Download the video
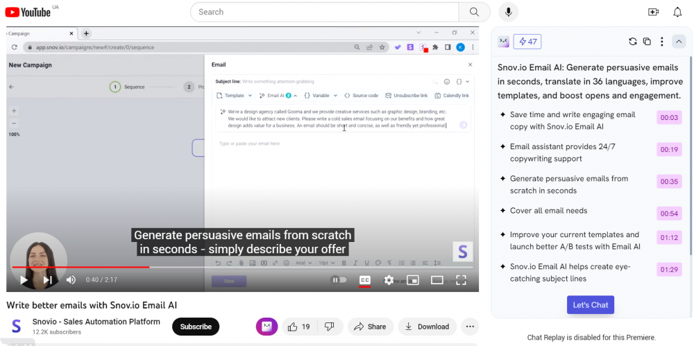This screenshot has width=694, height=346. (x=427, y=327)
